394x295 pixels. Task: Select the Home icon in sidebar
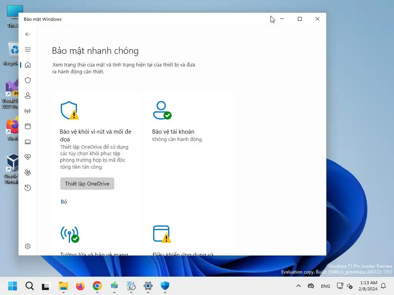(x=28, y=65)
